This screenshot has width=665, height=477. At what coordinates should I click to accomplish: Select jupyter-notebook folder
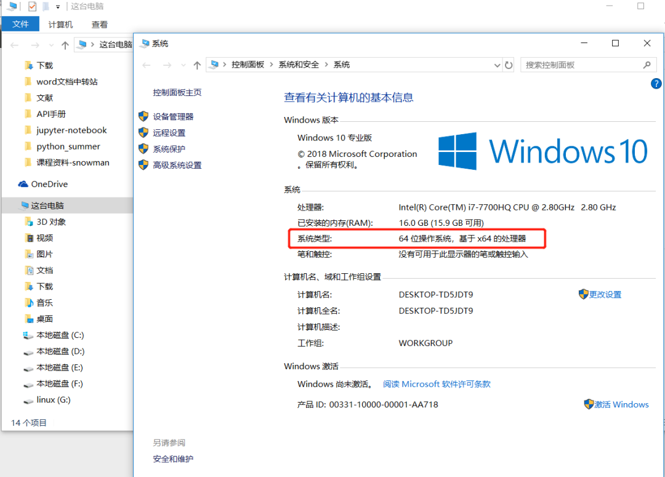point(71,130)
